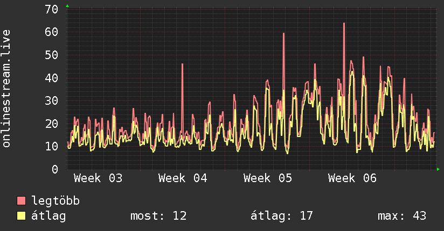Click the yellow átlag legend color swatch
Viewport: 444px width, 231px height.
click(x=22, y=216)
